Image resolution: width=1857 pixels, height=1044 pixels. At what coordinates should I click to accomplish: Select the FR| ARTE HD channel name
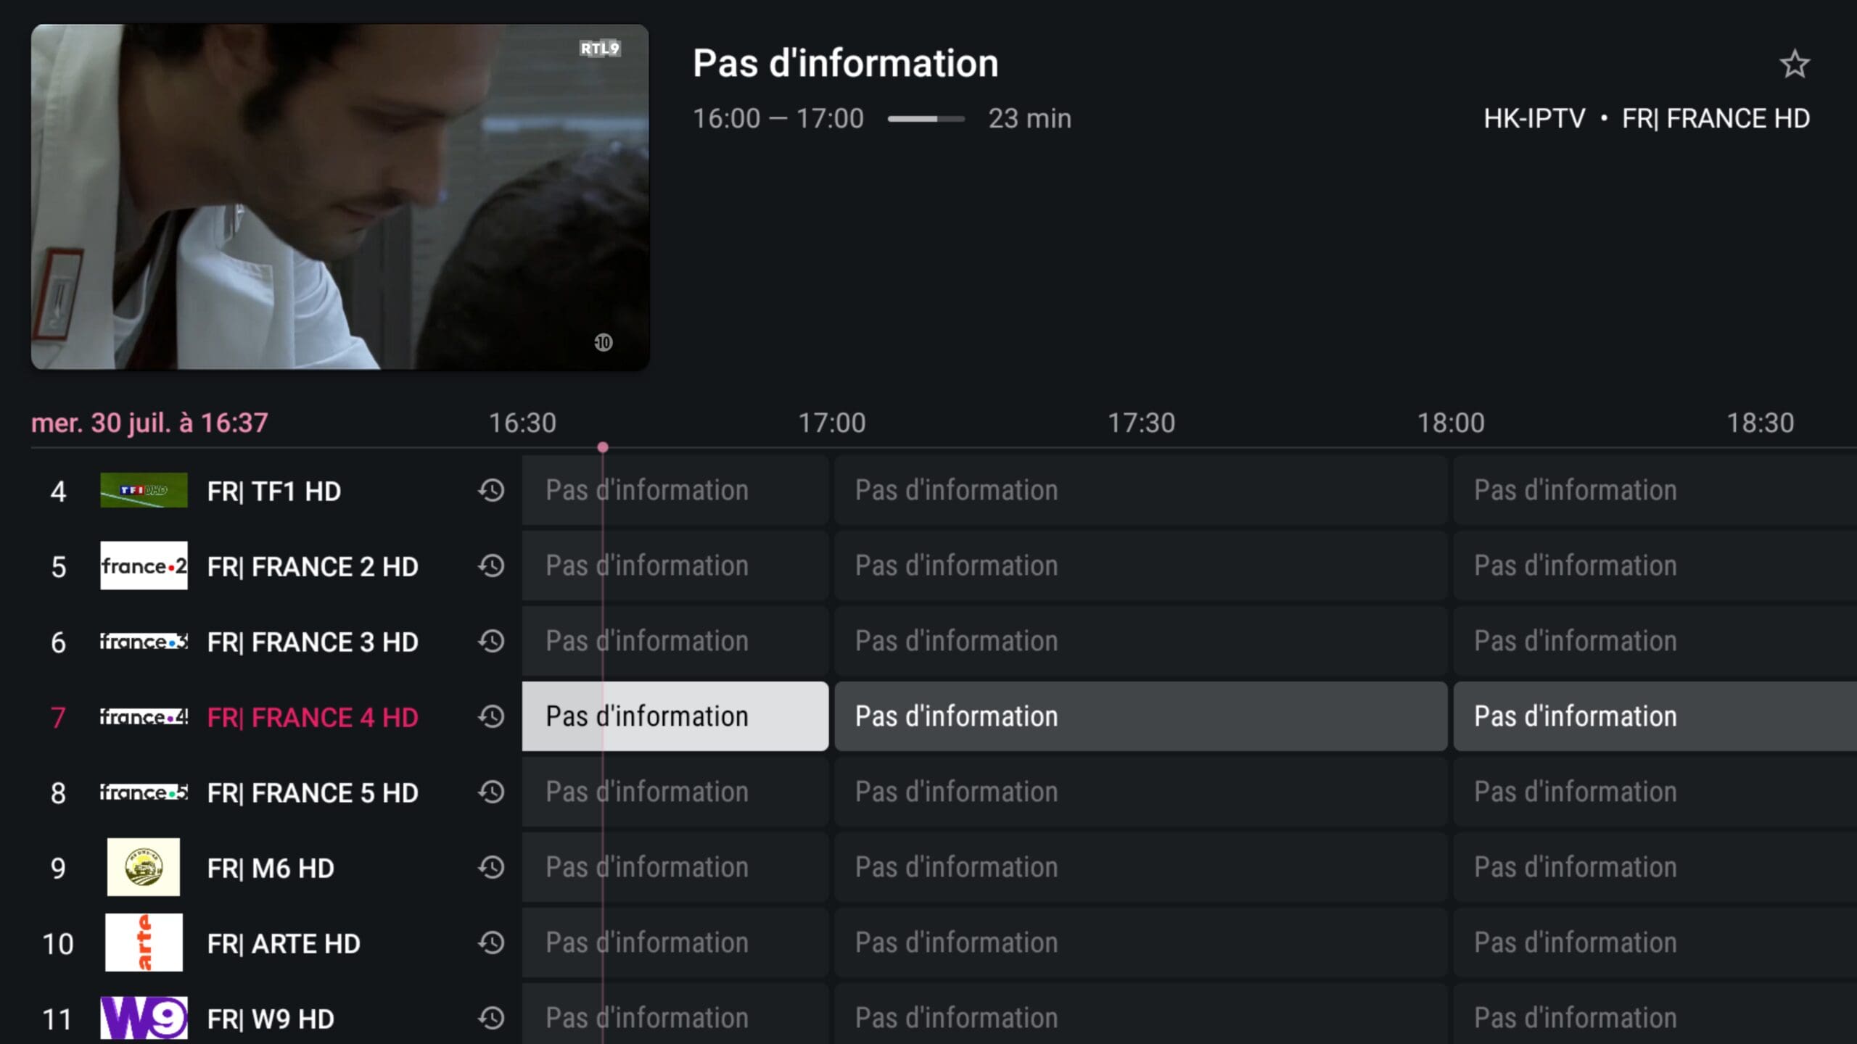284,944
